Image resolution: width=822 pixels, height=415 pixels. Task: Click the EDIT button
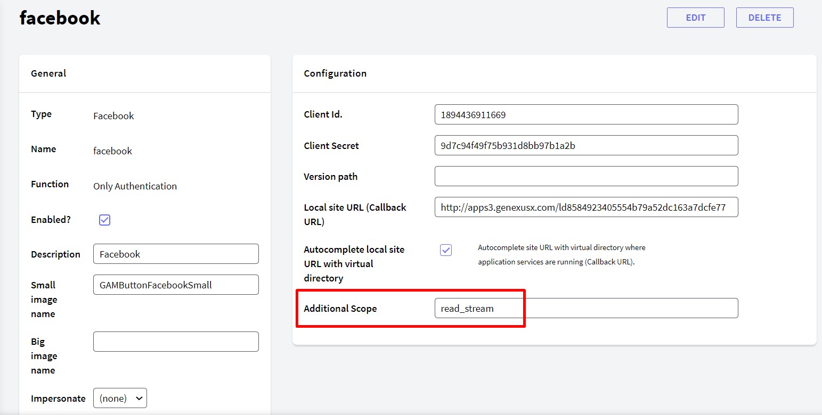[x=695, y=18]
